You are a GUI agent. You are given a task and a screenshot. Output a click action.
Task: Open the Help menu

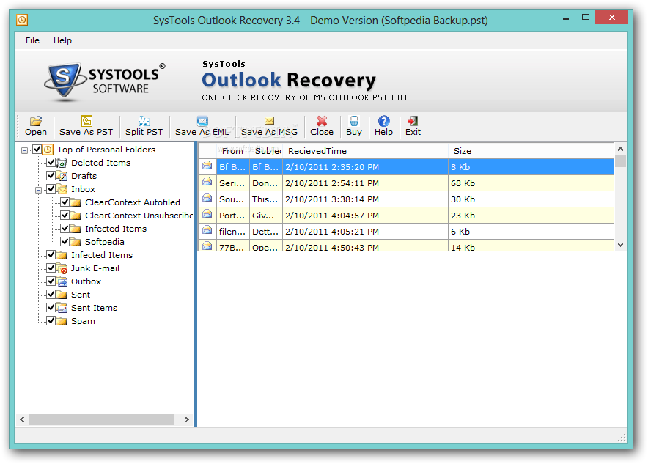[x=62, y=40]
